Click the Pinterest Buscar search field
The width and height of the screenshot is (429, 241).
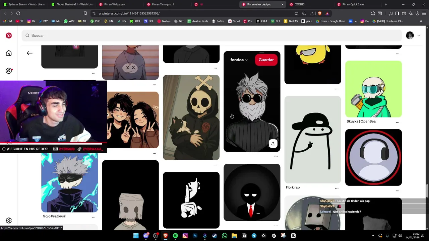[x=212, y=35]
